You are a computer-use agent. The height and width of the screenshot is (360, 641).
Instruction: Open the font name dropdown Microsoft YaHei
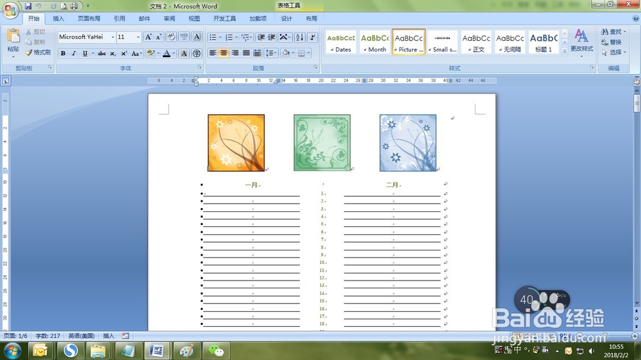(x=113, y=37)
